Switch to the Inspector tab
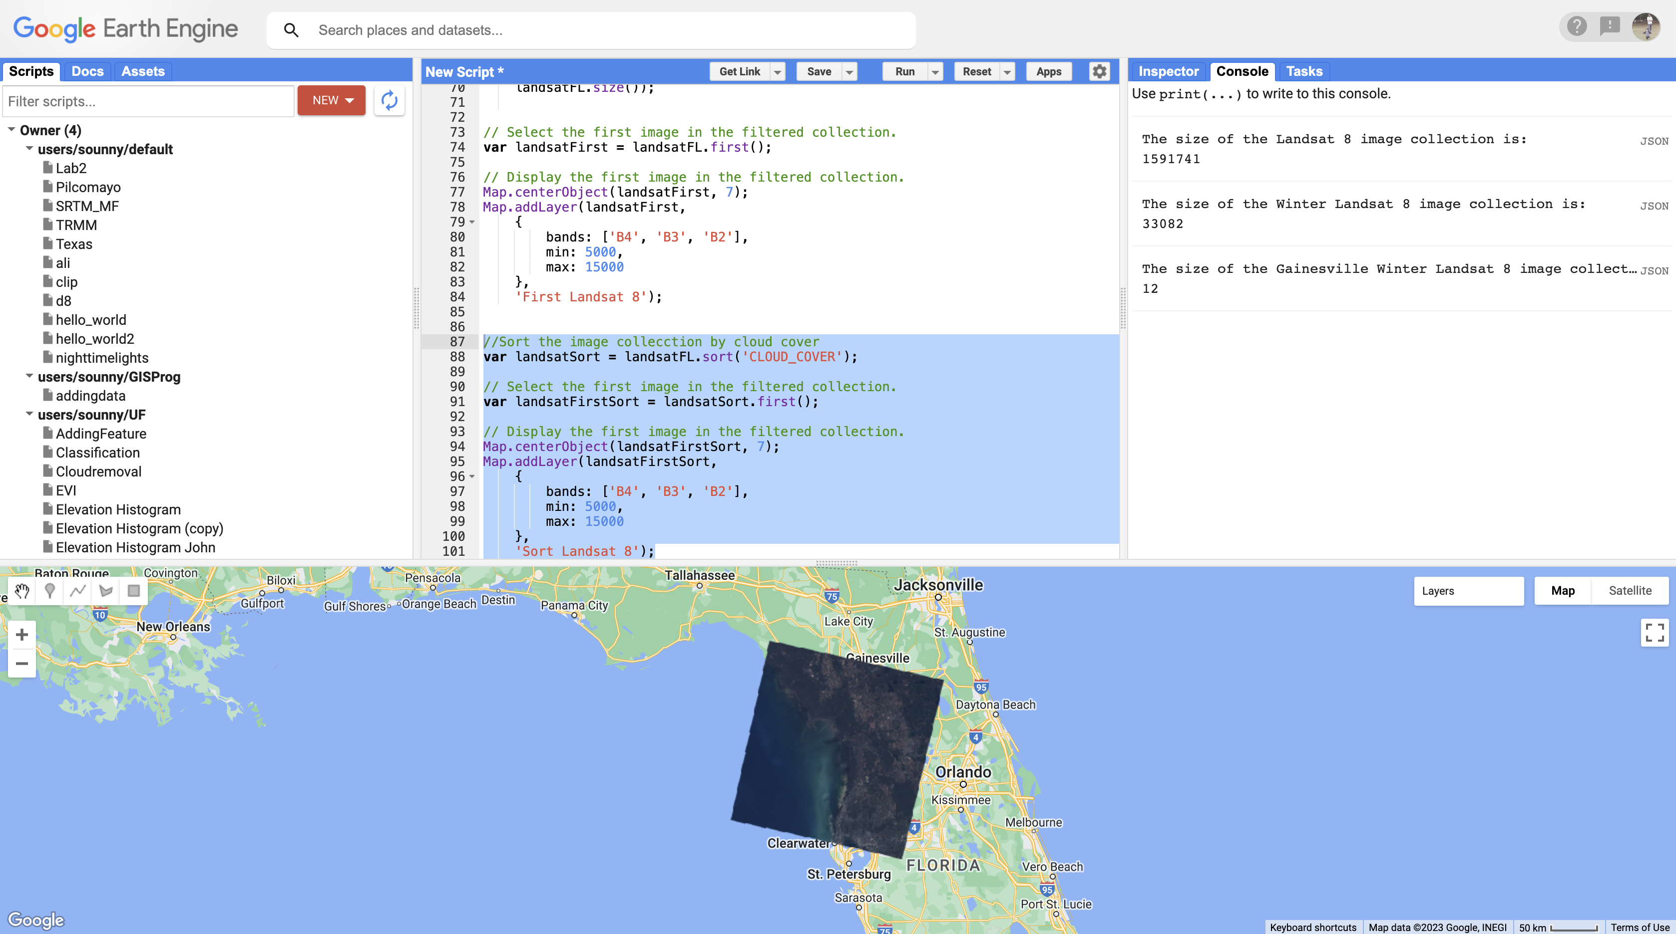The height and width of the screenshot is (934, 1676). [1168, 71]
